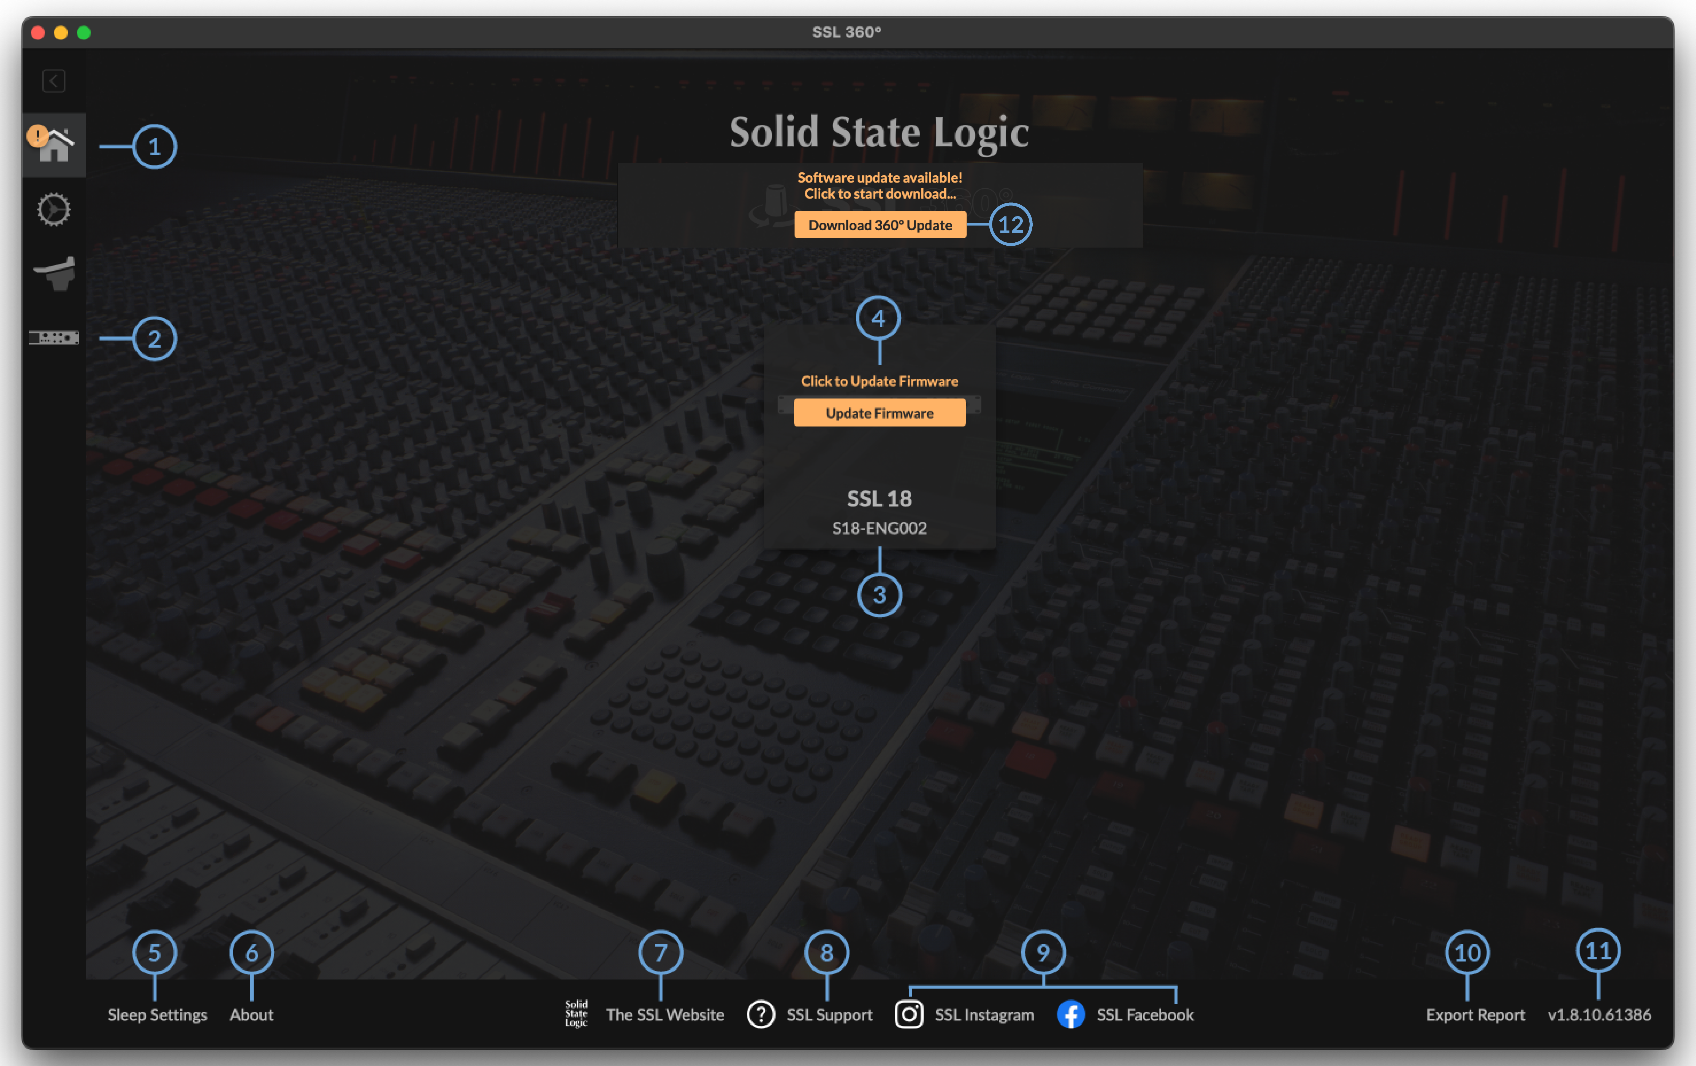This screenshot has height=1066, width=1696.
Task: Open the Control Setup airplane-seat icon
Action: click(x=54, y=273)
